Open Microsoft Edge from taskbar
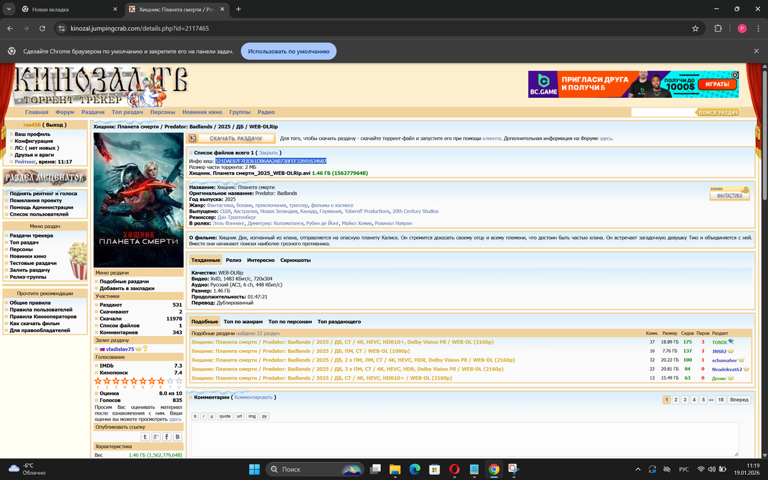Screen dimensions: 768x480 point(415,469)
